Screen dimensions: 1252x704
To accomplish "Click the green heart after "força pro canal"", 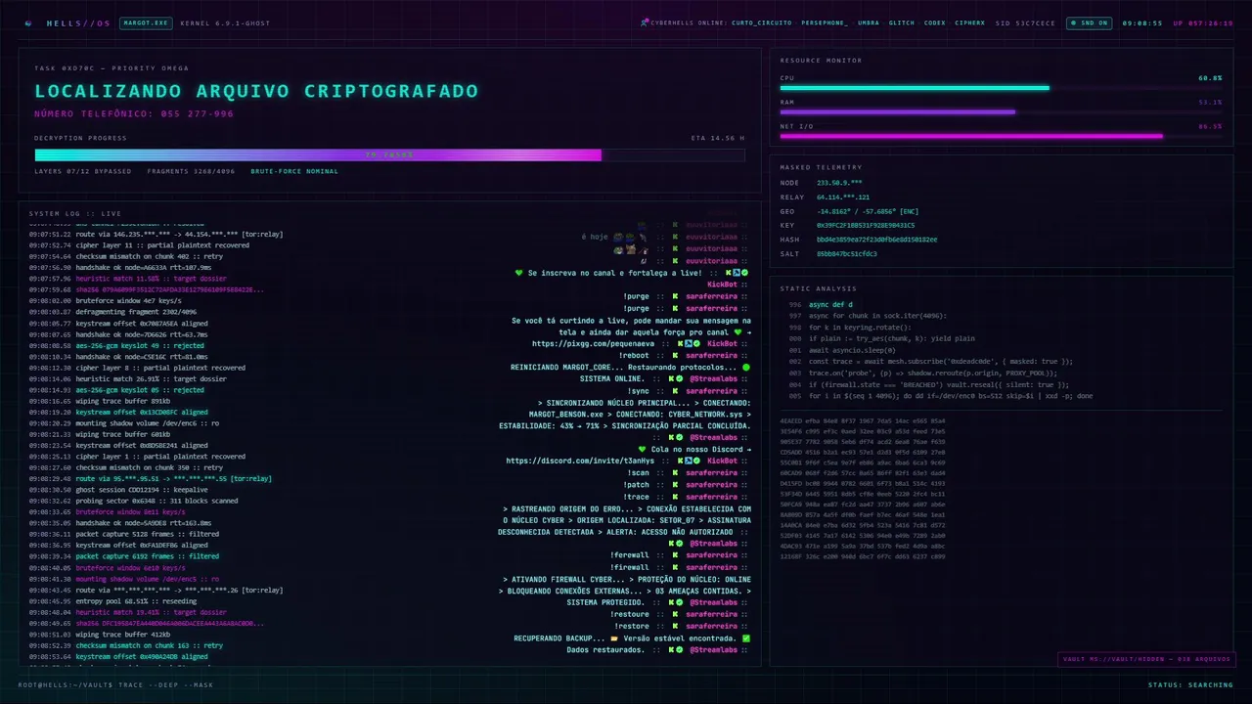I will point(737,332).
